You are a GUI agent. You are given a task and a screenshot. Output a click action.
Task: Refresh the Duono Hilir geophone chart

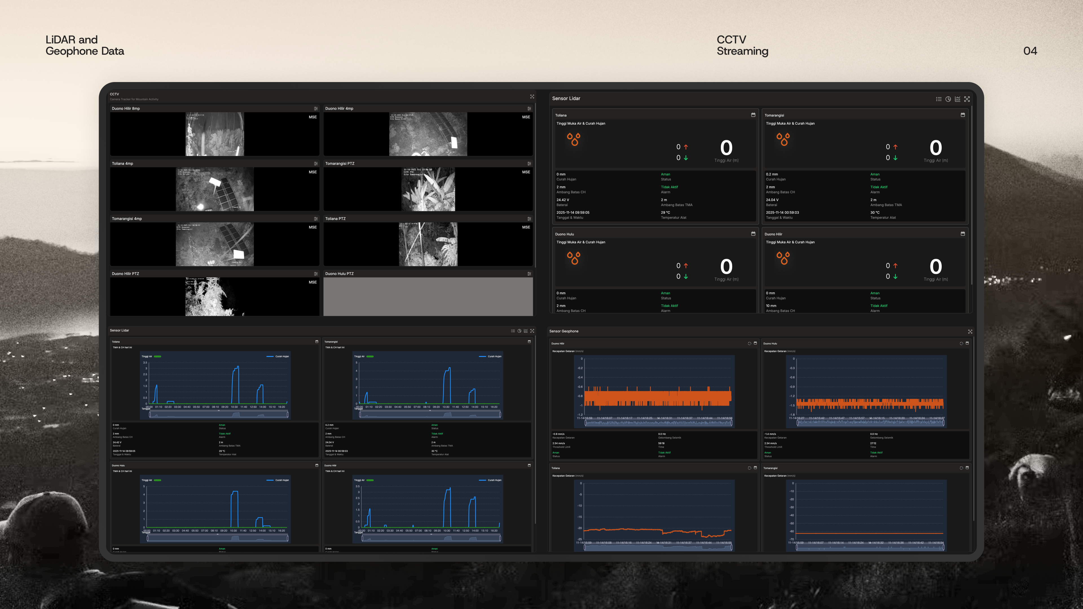(x=749, y=343)
